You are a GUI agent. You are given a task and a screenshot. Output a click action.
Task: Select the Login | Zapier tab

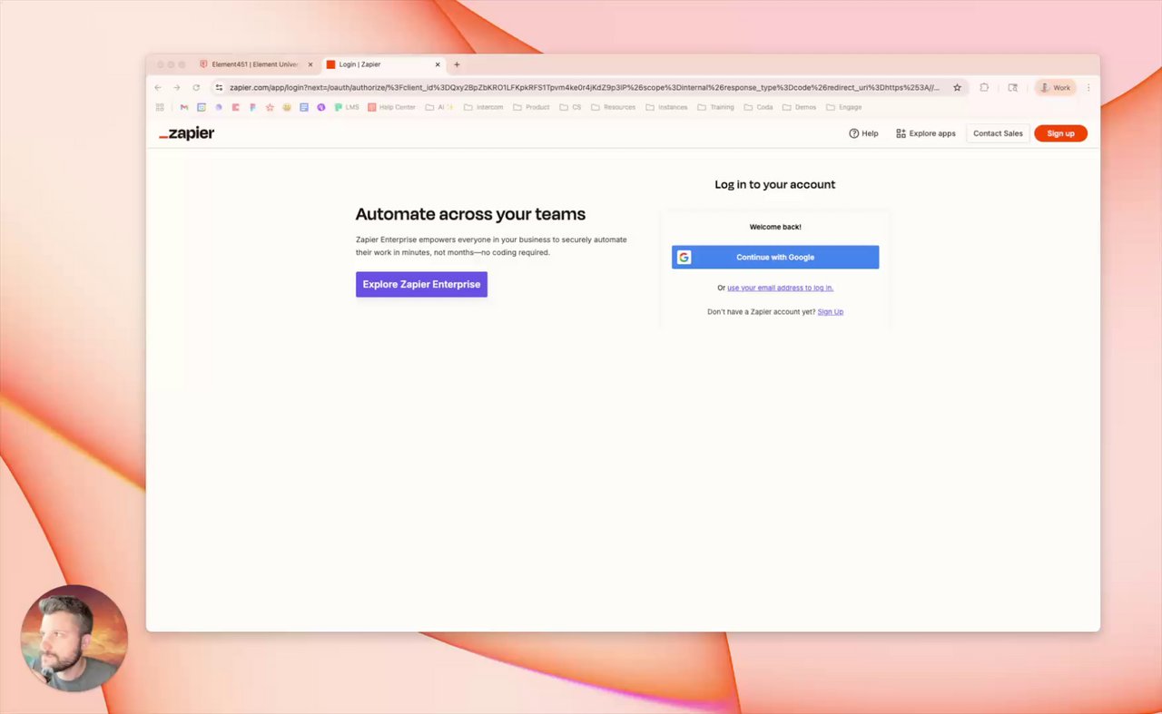(x=383, y=64)
